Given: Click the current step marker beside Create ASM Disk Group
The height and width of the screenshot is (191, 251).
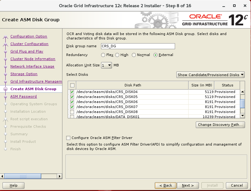Looking at the screenshot, I should pyautogui.click(x=6, y=89).
